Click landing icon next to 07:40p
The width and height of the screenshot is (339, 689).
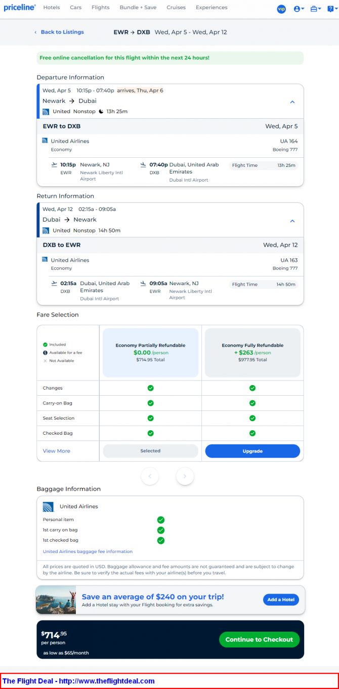143,164
